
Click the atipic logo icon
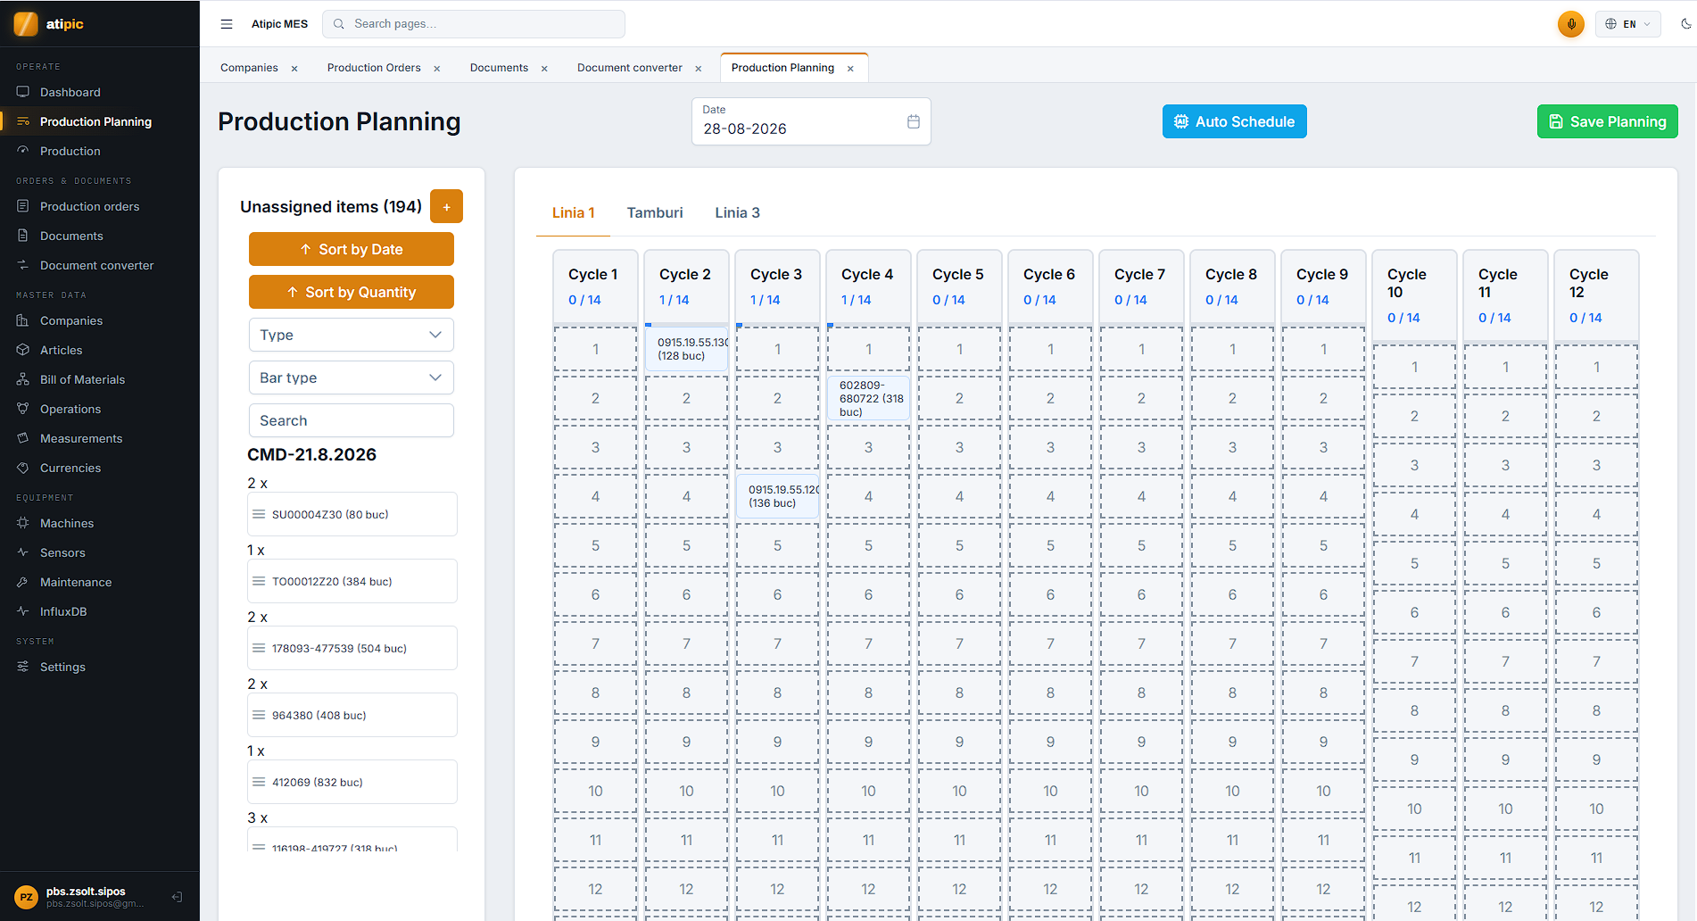[26, 24]
